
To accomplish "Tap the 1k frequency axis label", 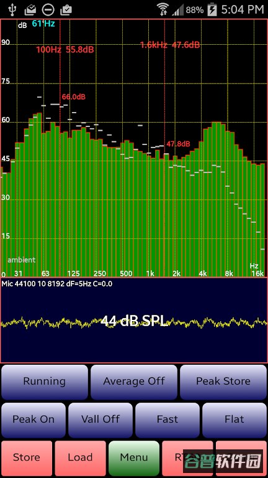I will (150, 273).
